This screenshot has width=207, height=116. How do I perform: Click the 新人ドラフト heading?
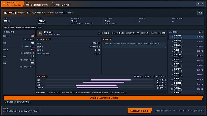tap(10, 13)
